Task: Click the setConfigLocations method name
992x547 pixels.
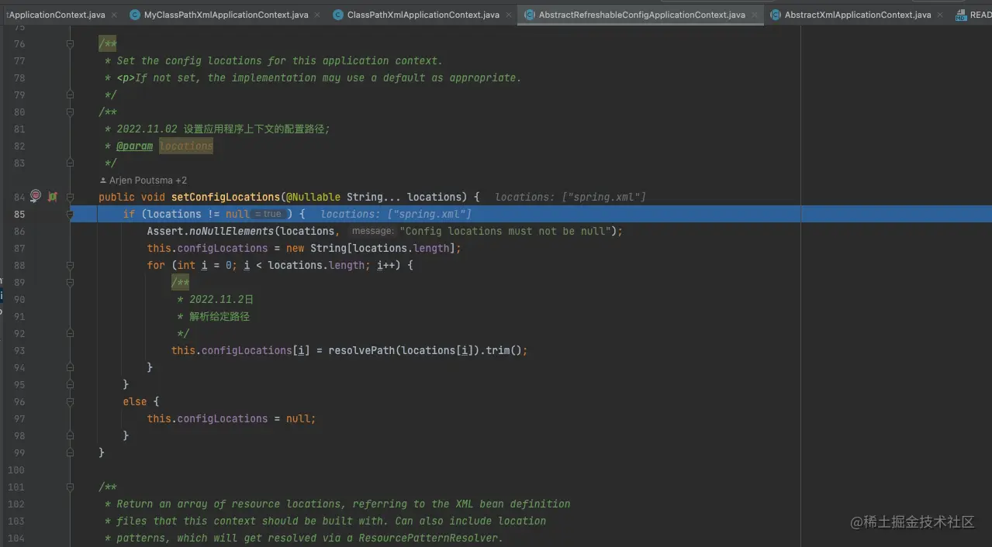Action: pyautogui.click(x=225, y=197)
